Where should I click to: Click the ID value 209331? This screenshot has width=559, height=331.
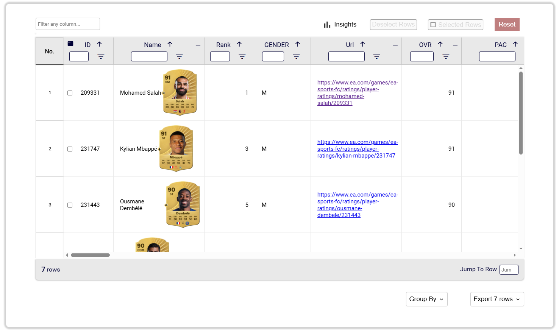(x=90, y=93)
